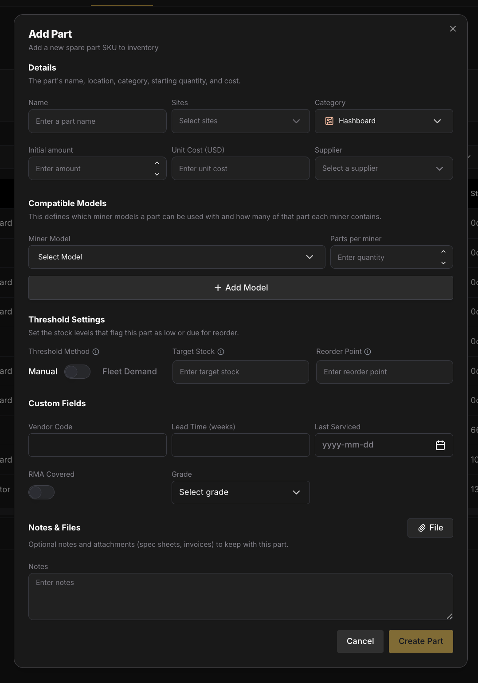This screenshot has width=478, height=683.
Task: Open the Select a supplier dropdown
Action: [384, 169]
